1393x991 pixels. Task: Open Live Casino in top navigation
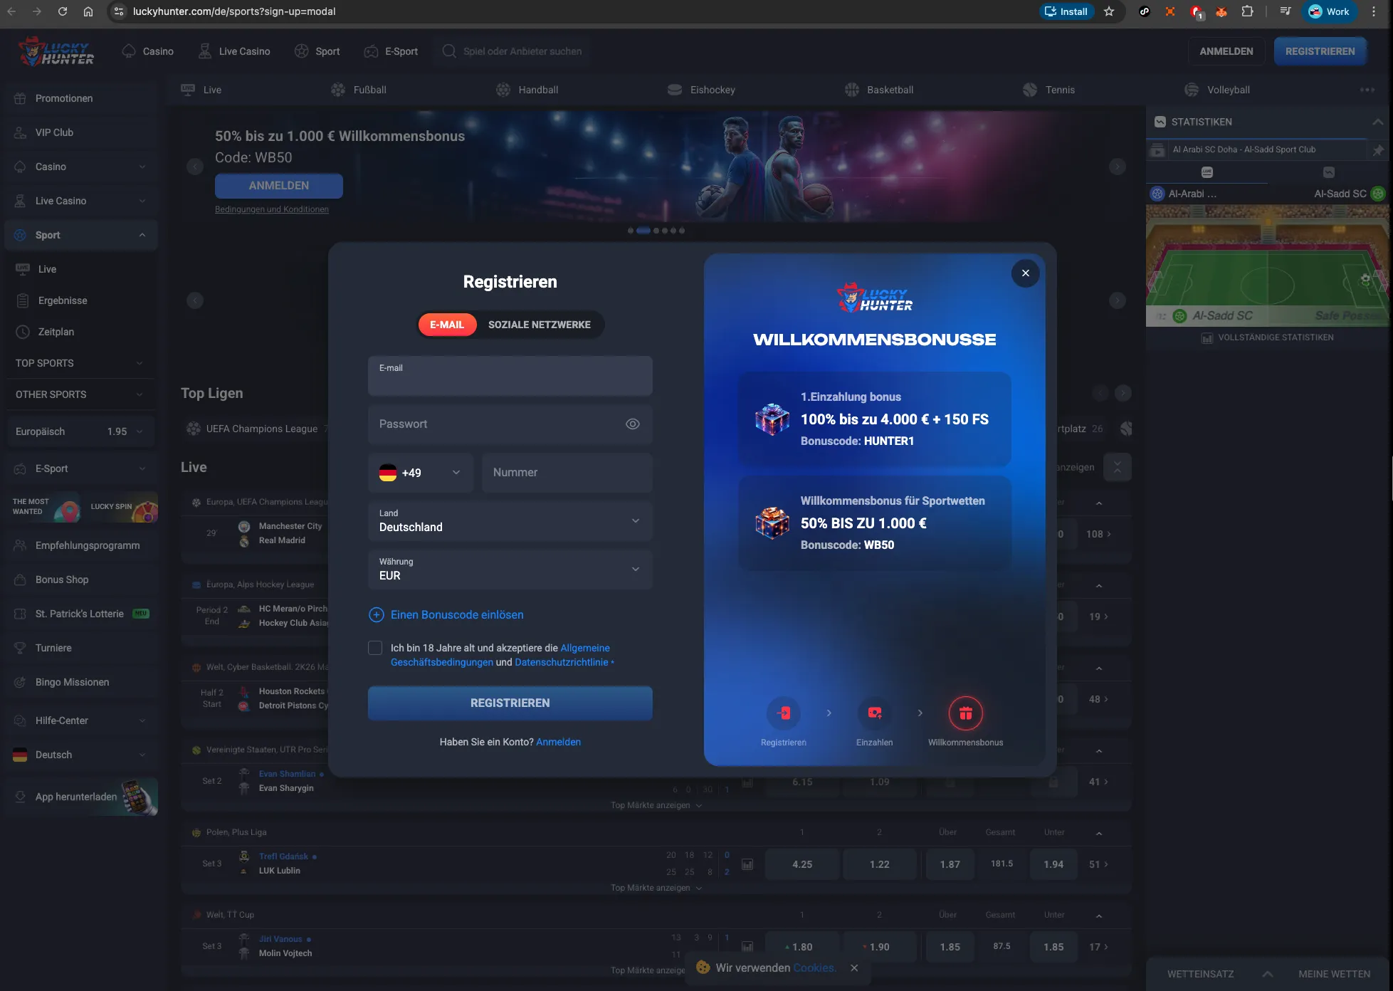(x=234, y=51)
